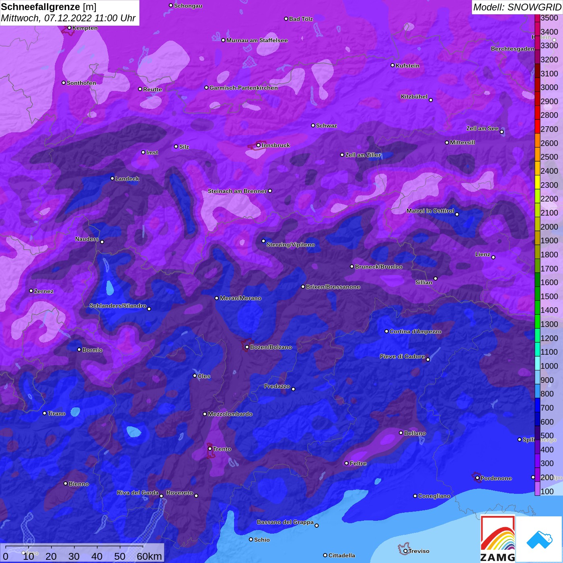Click the Sterzing/Vipiteno label
The image size is (563, 563).
tap(291, 245)
